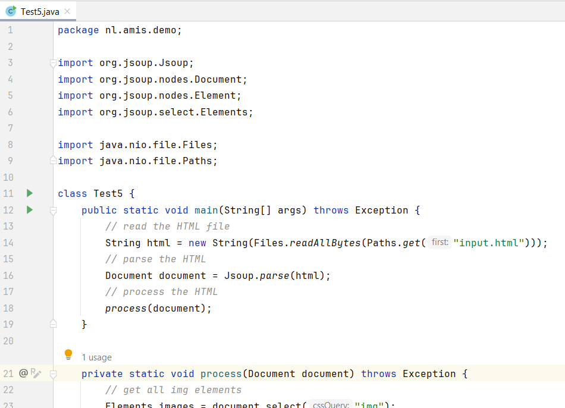
Task: Click the fold end marker on line 9
Action: coord(53,161)
